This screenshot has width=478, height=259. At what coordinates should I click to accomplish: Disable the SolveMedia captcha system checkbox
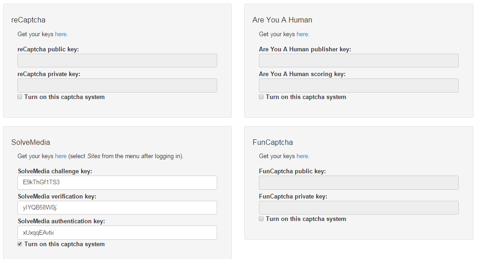pyautogui.click(x=20, y=244)
